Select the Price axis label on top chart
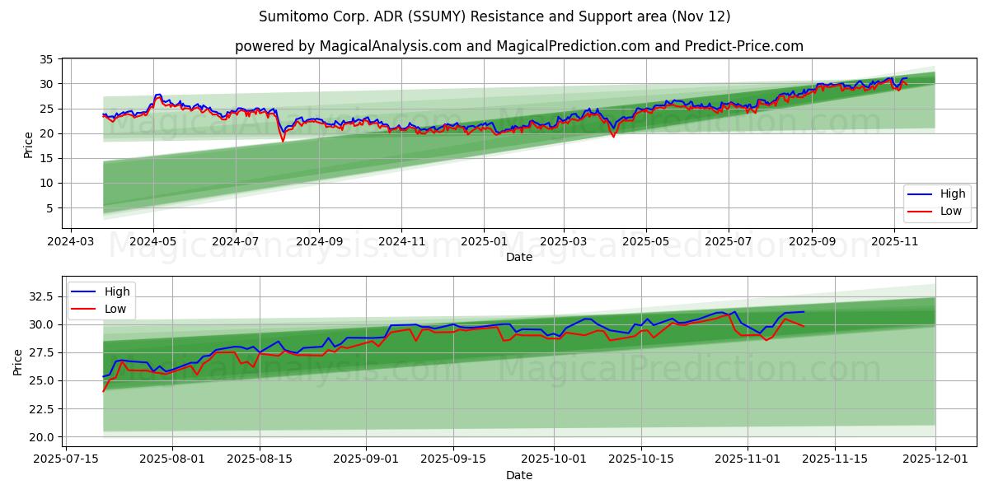Image resolution: width=989 pixels, height=494 pixels. coord(27,142)
